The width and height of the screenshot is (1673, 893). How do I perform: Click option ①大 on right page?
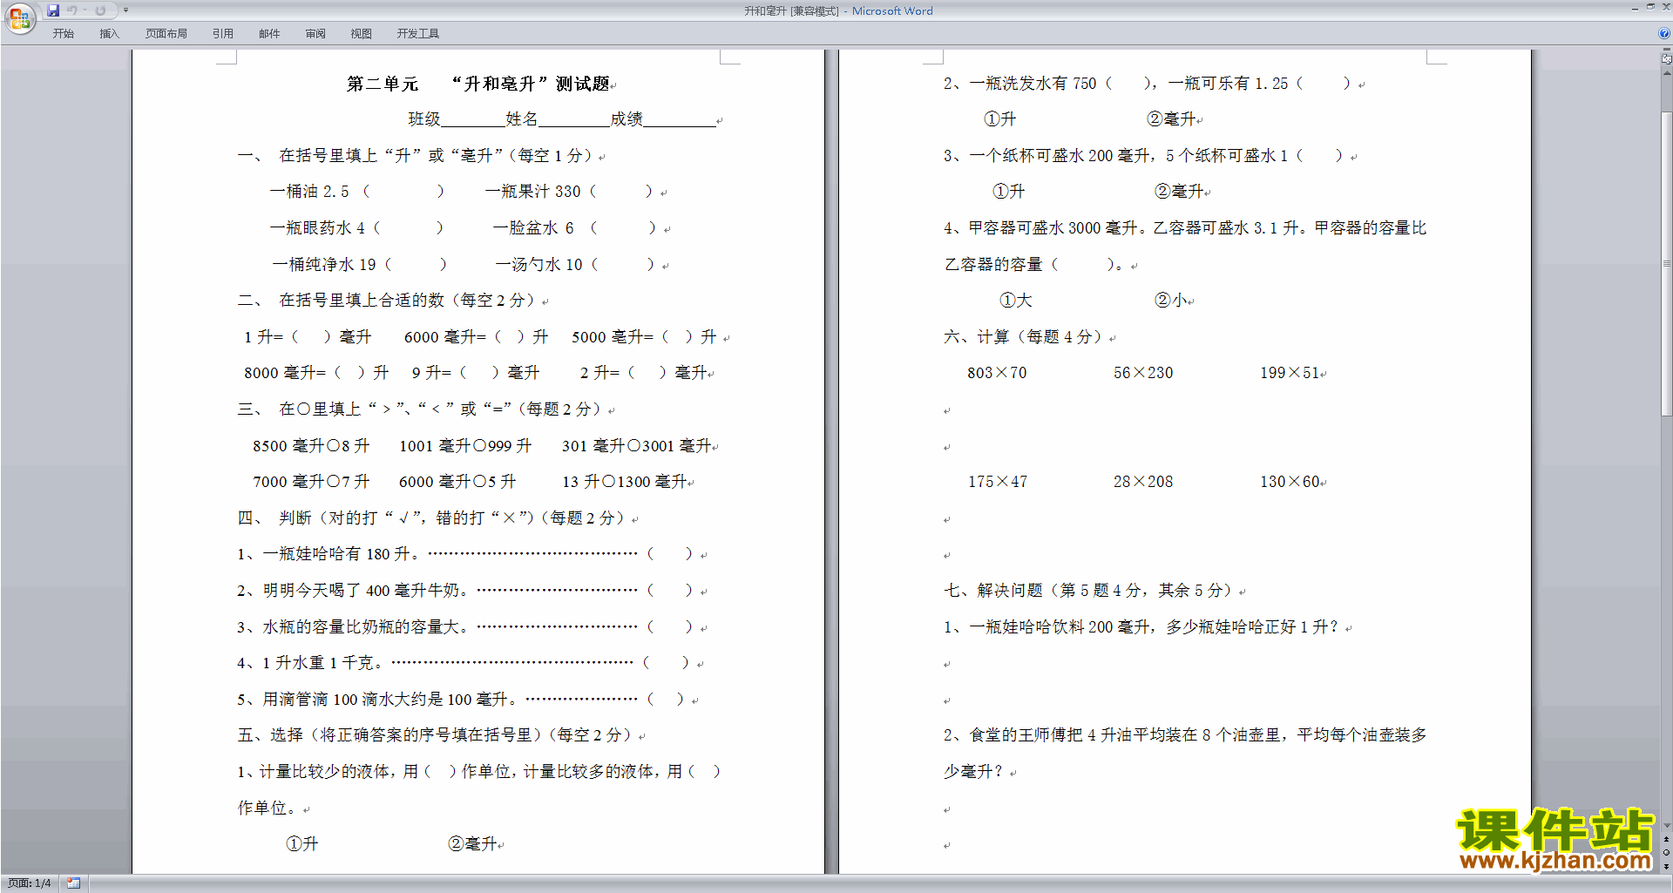click(x=1015, y=301)
